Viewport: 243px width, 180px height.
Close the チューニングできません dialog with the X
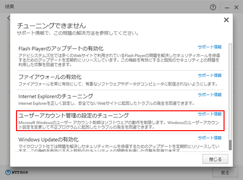click(x=226, y=20)
